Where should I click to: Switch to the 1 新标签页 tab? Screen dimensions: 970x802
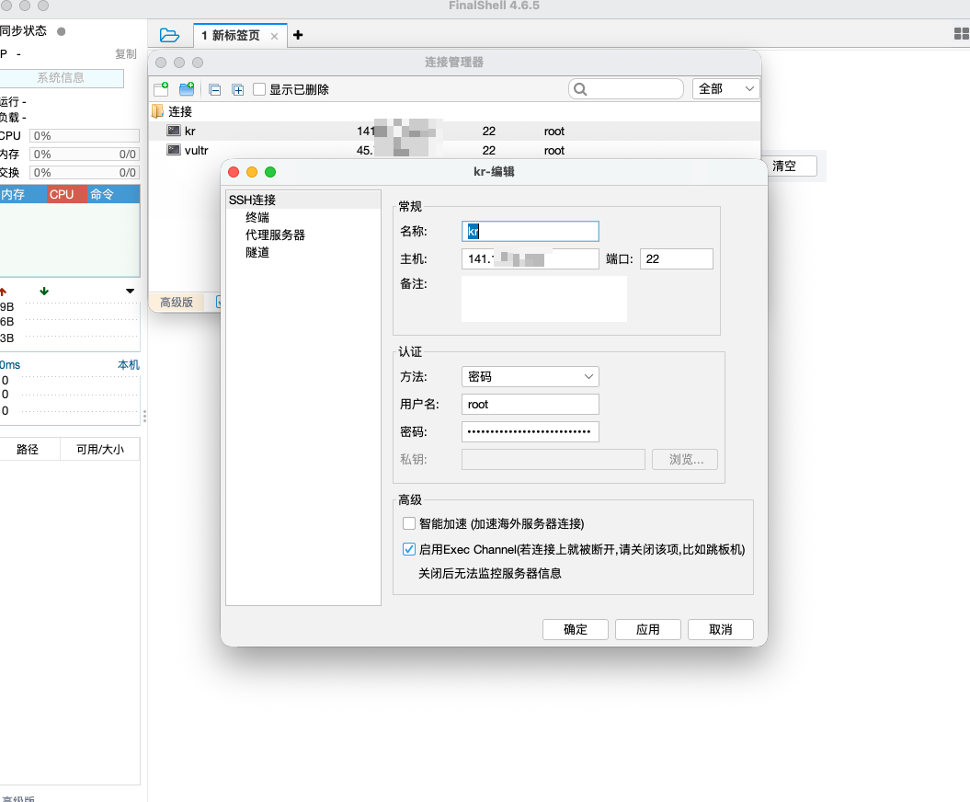pos(230,35)
